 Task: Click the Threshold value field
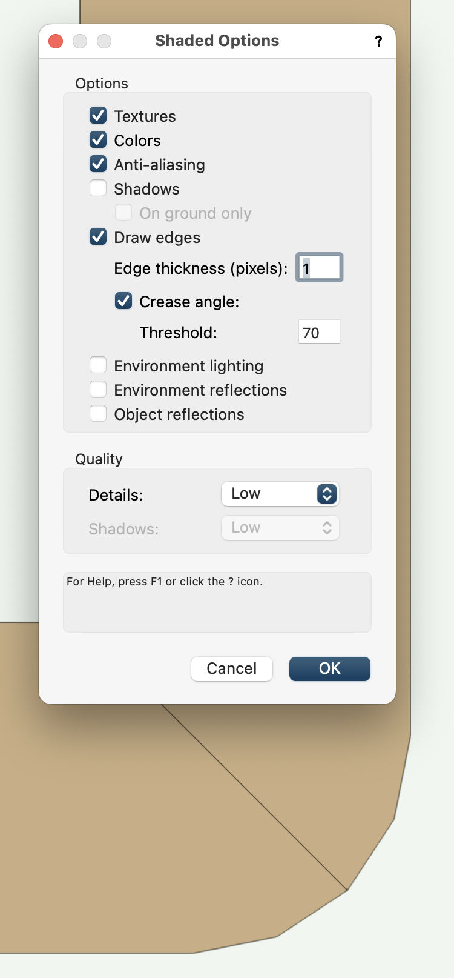(x=319, y=331)
